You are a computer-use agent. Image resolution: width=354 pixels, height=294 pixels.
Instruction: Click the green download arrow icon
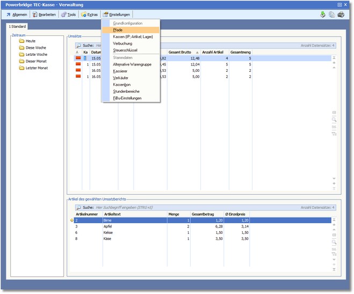click(x=323, y=14)
